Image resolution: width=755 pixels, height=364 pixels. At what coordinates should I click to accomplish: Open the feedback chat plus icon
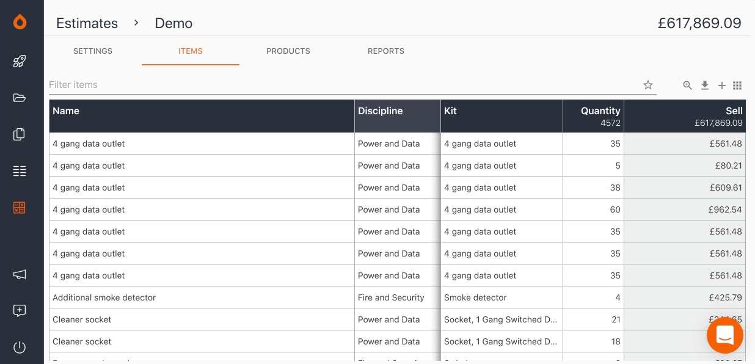pyautogui.click(x=20, y=311)
